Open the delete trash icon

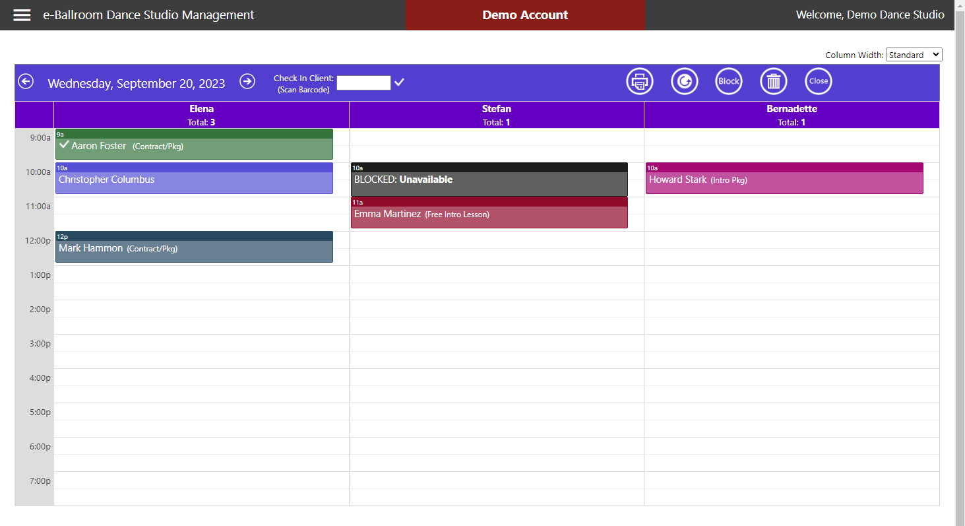pyautogui.click(x=773, y=81)
